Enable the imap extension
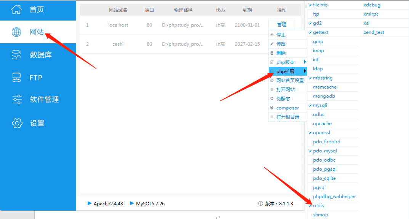409x219 pixels. 318,51
